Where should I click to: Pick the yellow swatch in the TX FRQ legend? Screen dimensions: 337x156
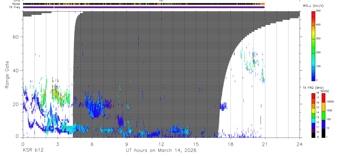(x=313, y=110)
